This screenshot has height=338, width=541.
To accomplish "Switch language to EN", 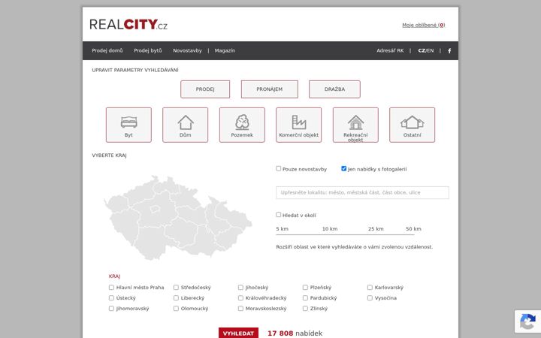I will coord(431,51).
